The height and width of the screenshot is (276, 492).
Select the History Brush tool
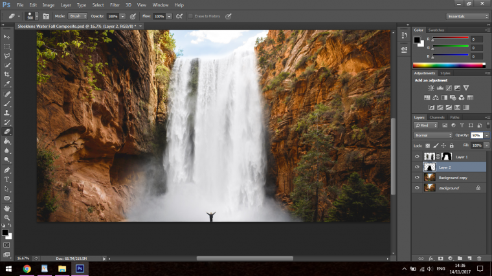pyautogui.click(x=6, y=122)
